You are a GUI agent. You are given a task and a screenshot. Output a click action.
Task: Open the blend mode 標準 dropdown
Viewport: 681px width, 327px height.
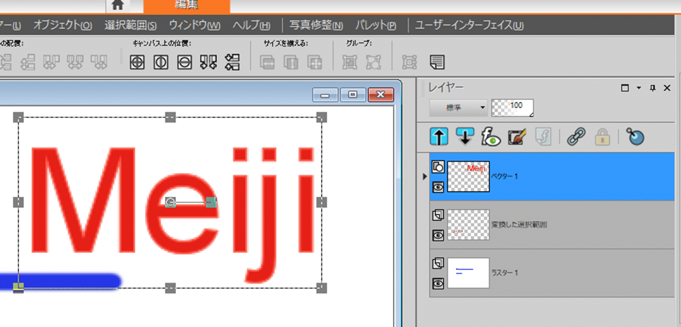click(458, 107)
